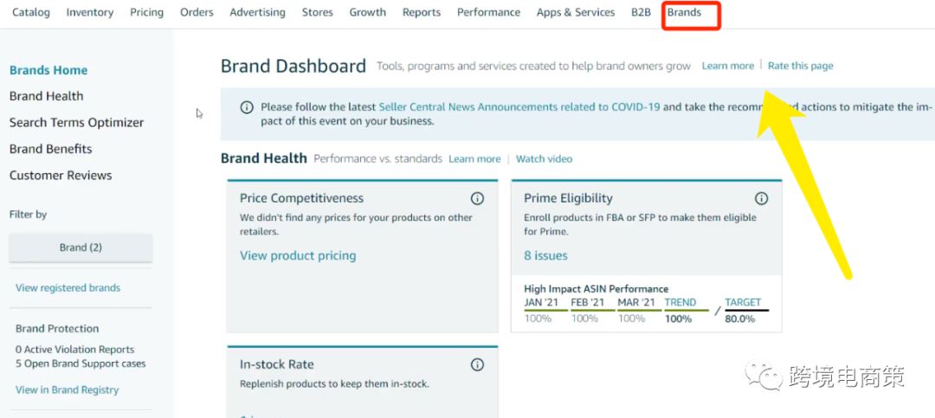Open the Brand (2) filter dropdown
The height and width of the screenshot is (418, 935).
tap(81, 248)
